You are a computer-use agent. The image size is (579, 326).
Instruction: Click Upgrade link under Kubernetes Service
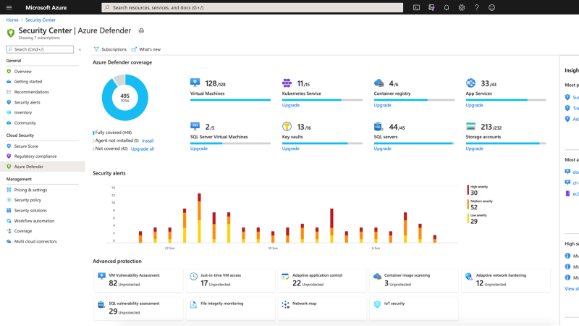290,105
